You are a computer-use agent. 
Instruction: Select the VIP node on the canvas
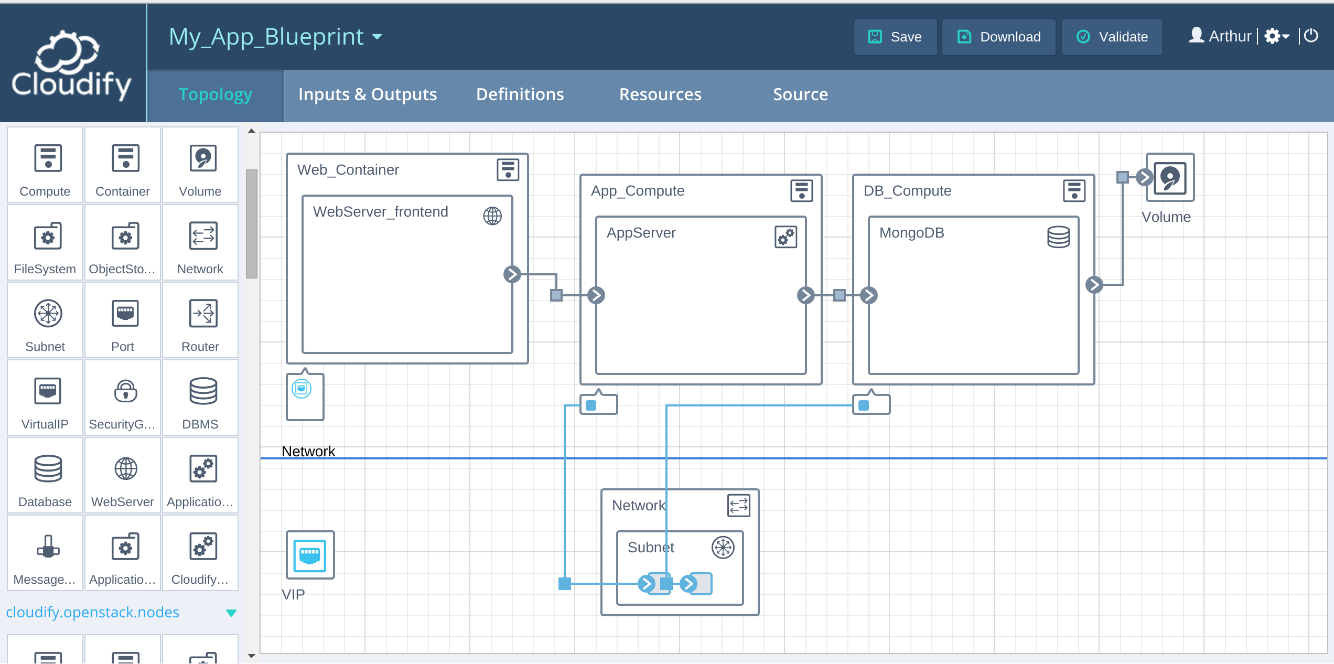[x=310, y=555]
